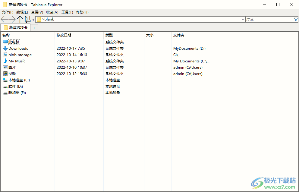The height and width of the screenshot is (192, 299).
Task: Select the 软件 (D:) name
Action: tap(16, 87)
